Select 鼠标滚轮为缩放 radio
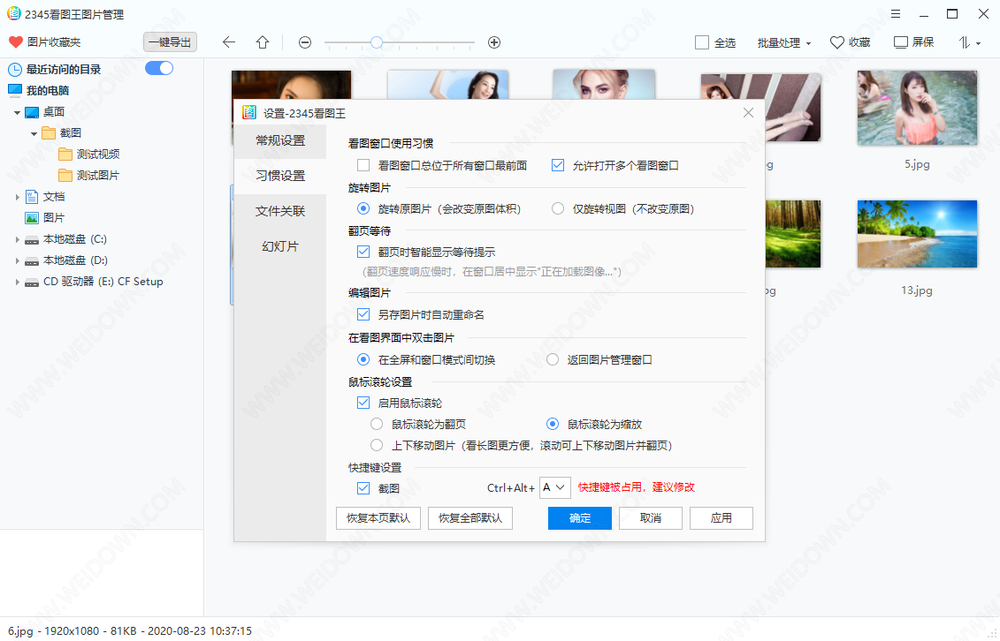Image resolution: width=1000 pixels, height=641 pixels. click(x=553, y=424)
